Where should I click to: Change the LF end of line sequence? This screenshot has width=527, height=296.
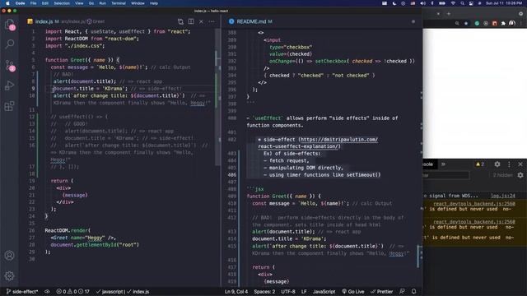click(304, 292)
